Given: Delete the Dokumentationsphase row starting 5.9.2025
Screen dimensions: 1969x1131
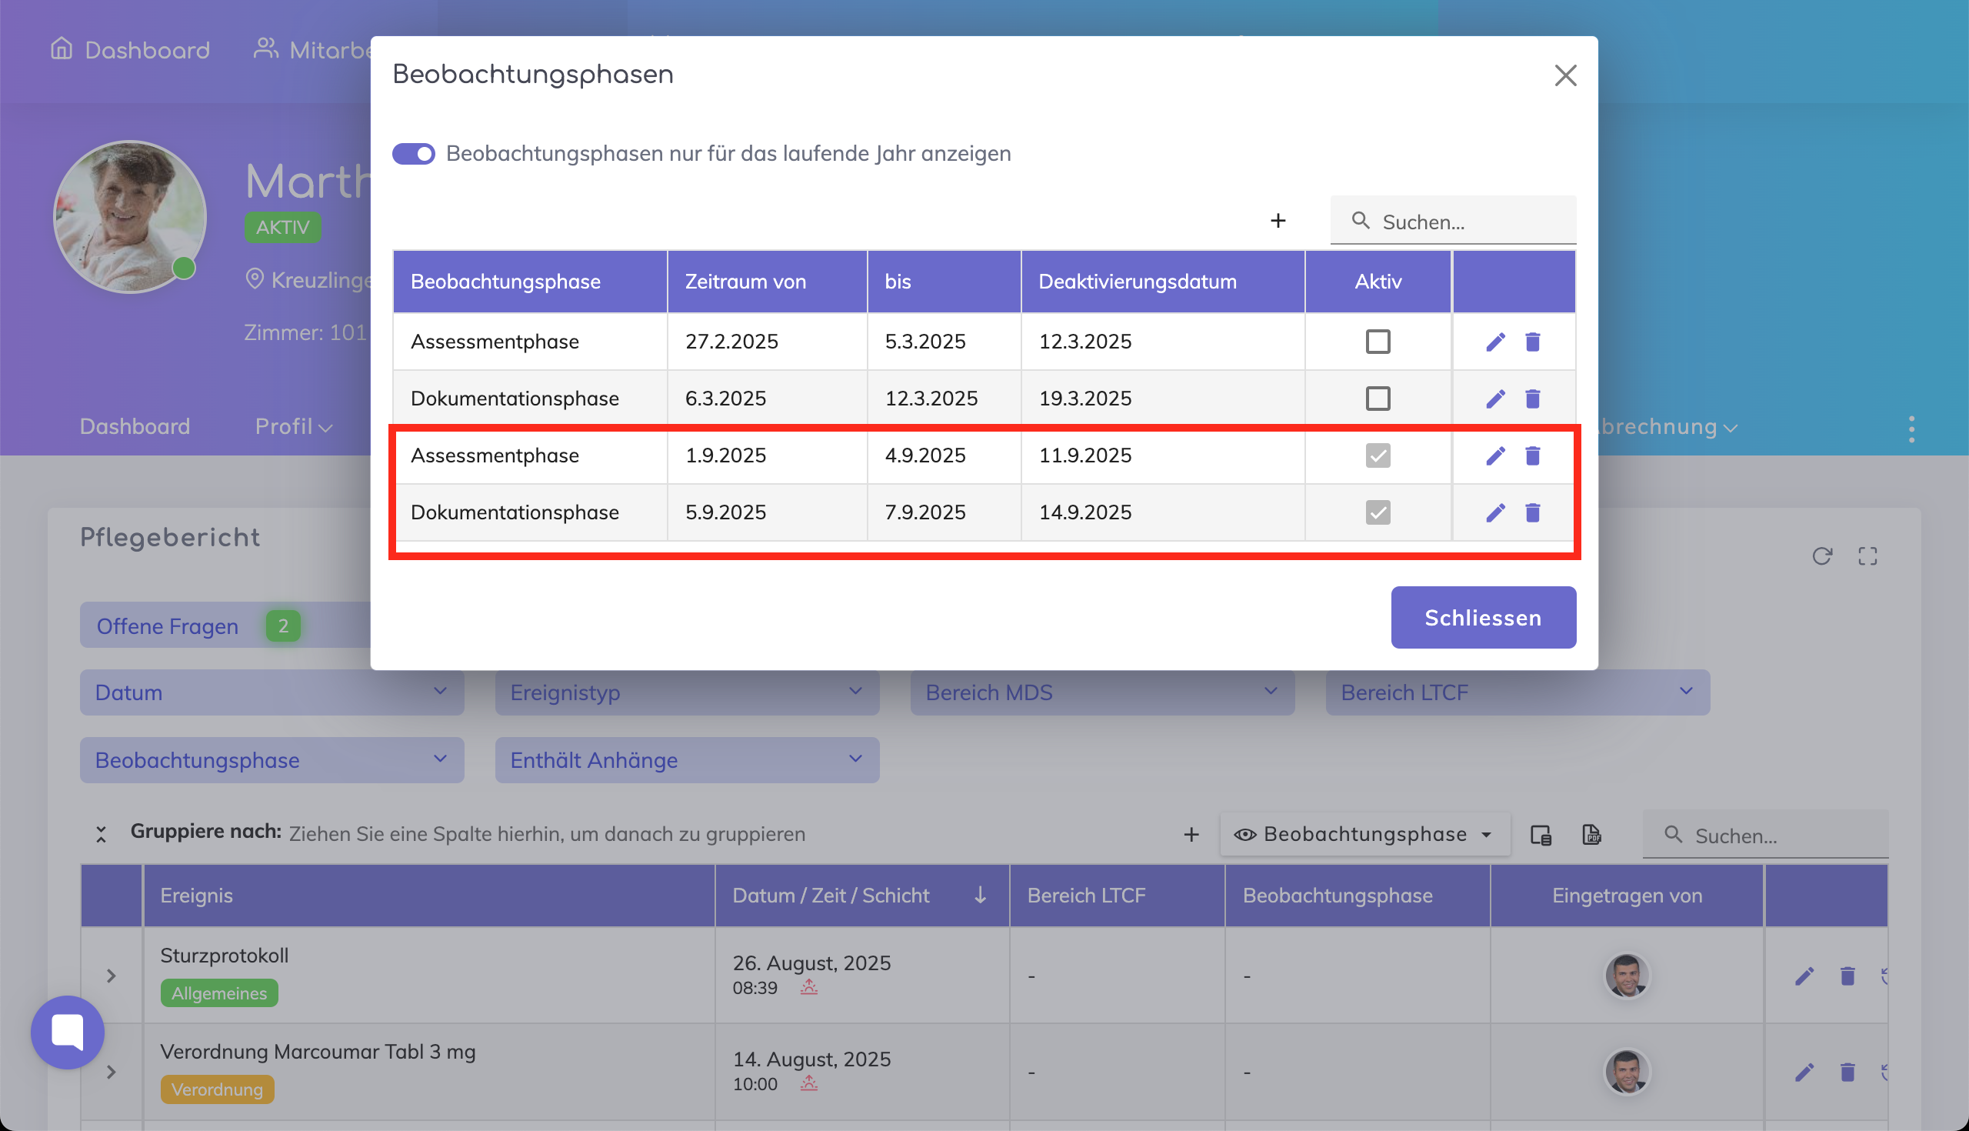Looking at the screenshot, I should pyautogui.click(x=1532, y=512).
